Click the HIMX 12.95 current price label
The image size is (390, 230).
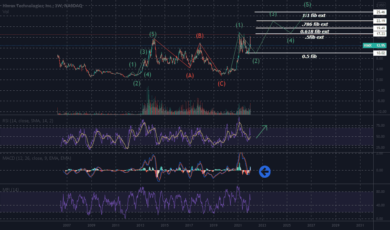(x=375, y=46)
